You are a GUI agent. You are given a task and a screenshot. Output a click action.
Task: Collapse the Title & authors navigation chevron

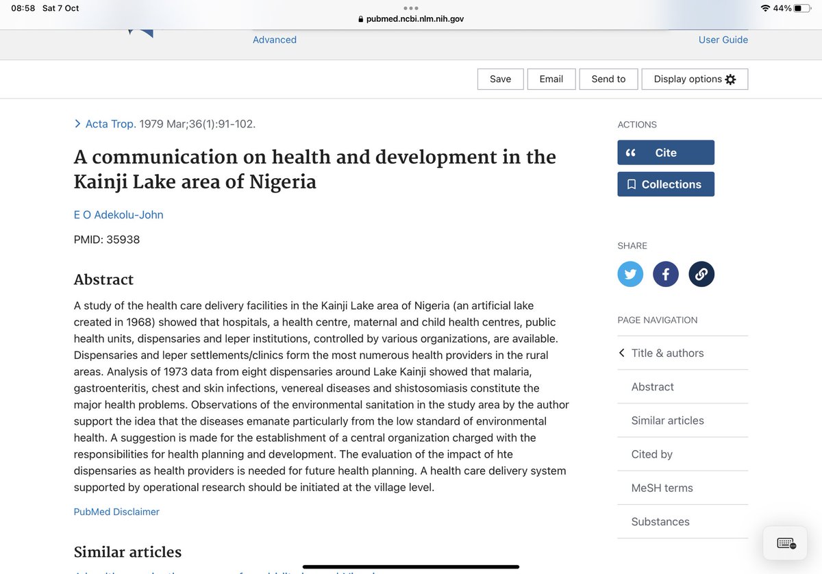coord(621,353)
